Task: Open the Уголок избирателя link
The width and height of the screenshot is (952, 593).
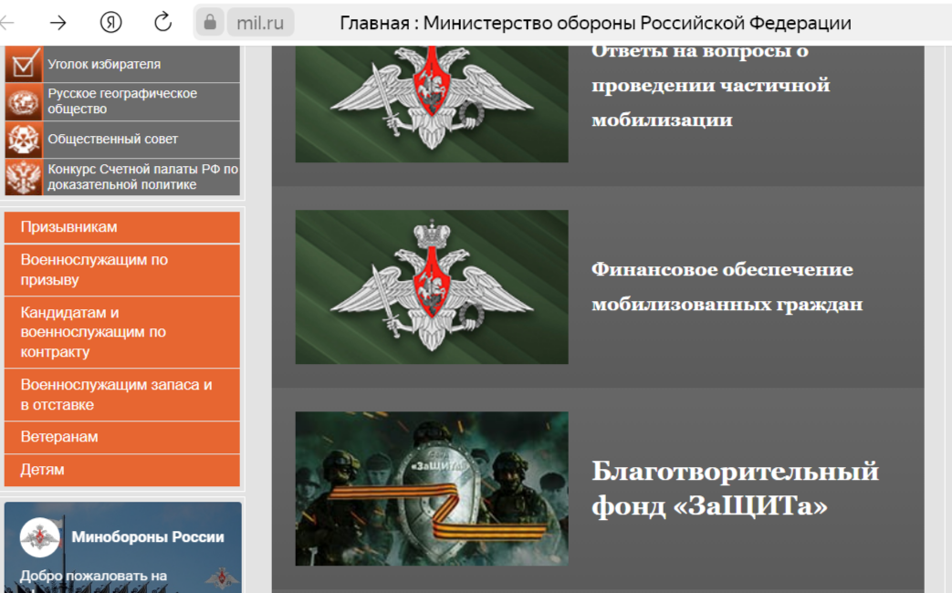Action: click(x=104, y=65)
